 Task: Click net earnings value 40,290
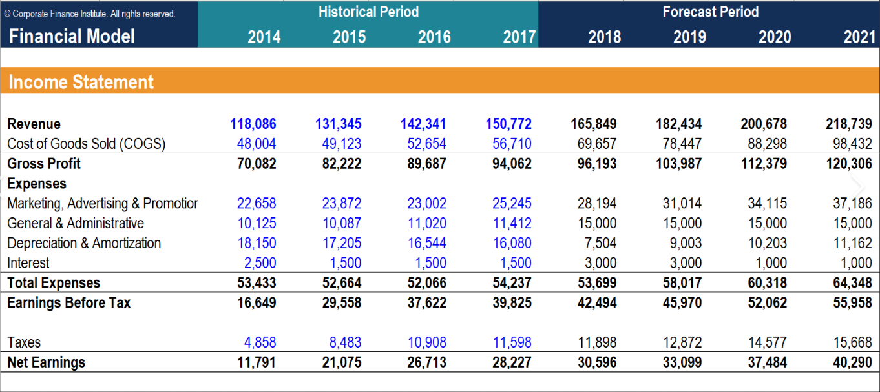click(853, 362)
